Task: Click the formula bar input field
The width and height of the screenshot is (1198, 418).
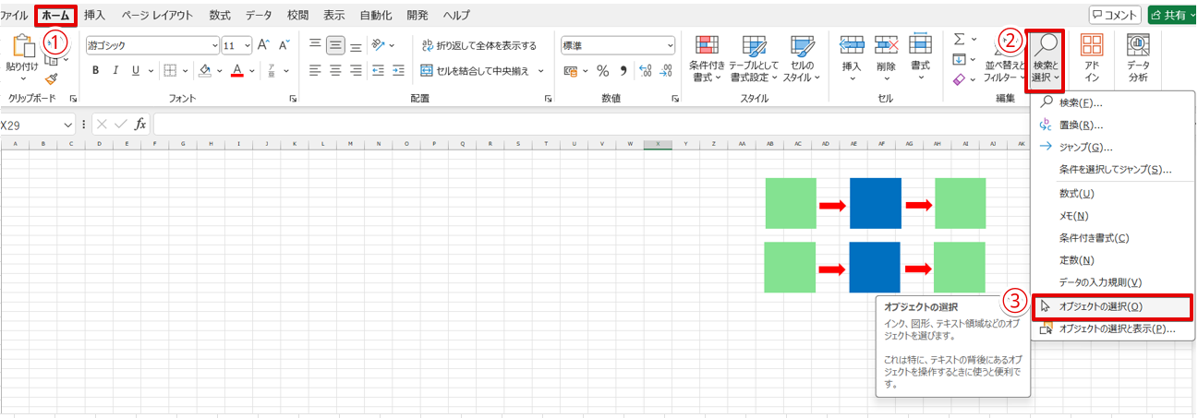Action: tap(589, 124)
